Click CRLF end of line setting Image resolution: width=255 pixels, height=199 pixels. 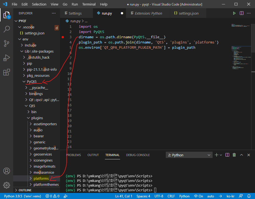171,196
